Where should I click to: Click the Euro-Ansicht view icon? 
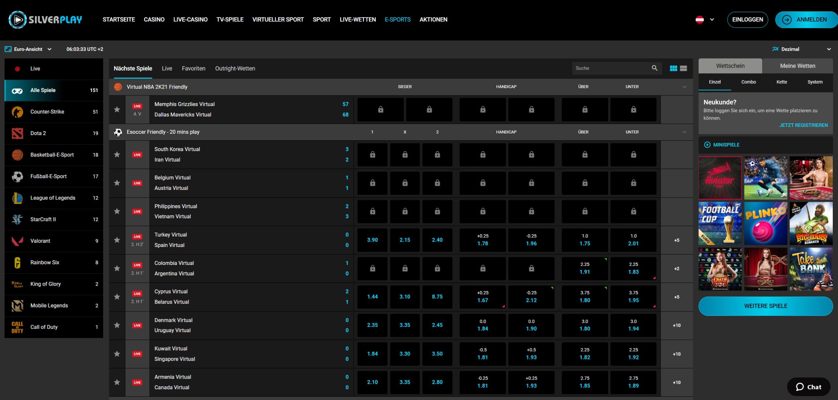click(8, 49)
